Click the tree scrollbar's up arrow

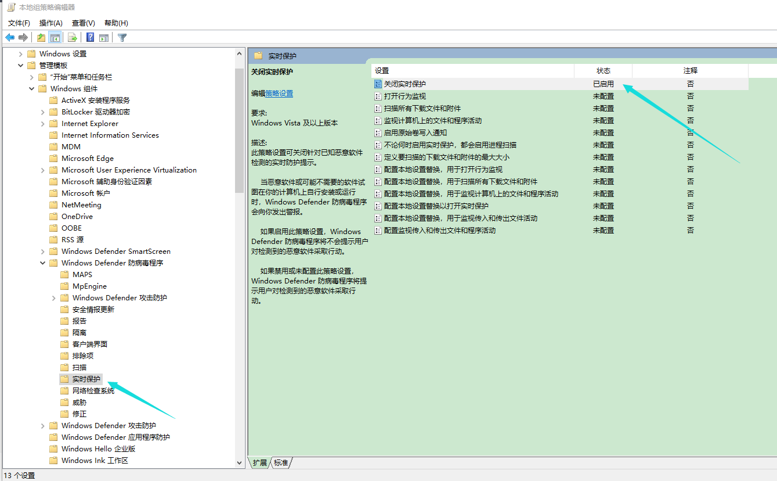click(240, 53)
